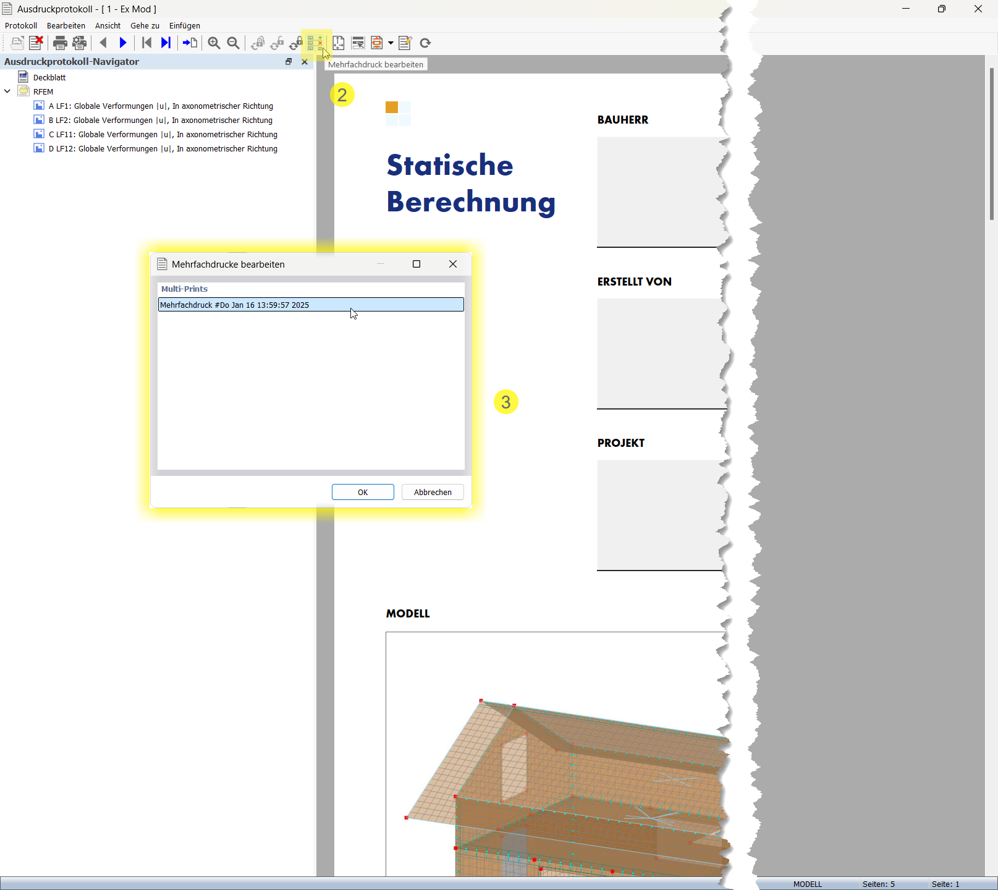998x890 pixels.
Task: Jump to the first page
Action: [146, 43]
